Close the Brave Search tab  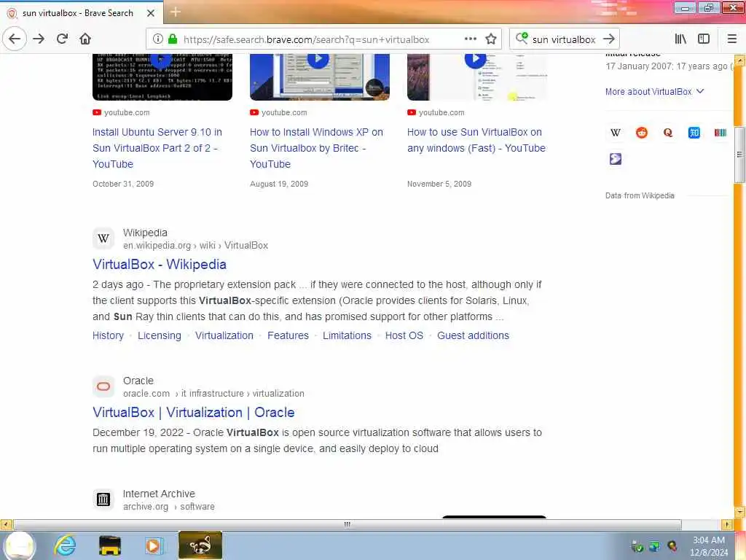pos(151,13)
